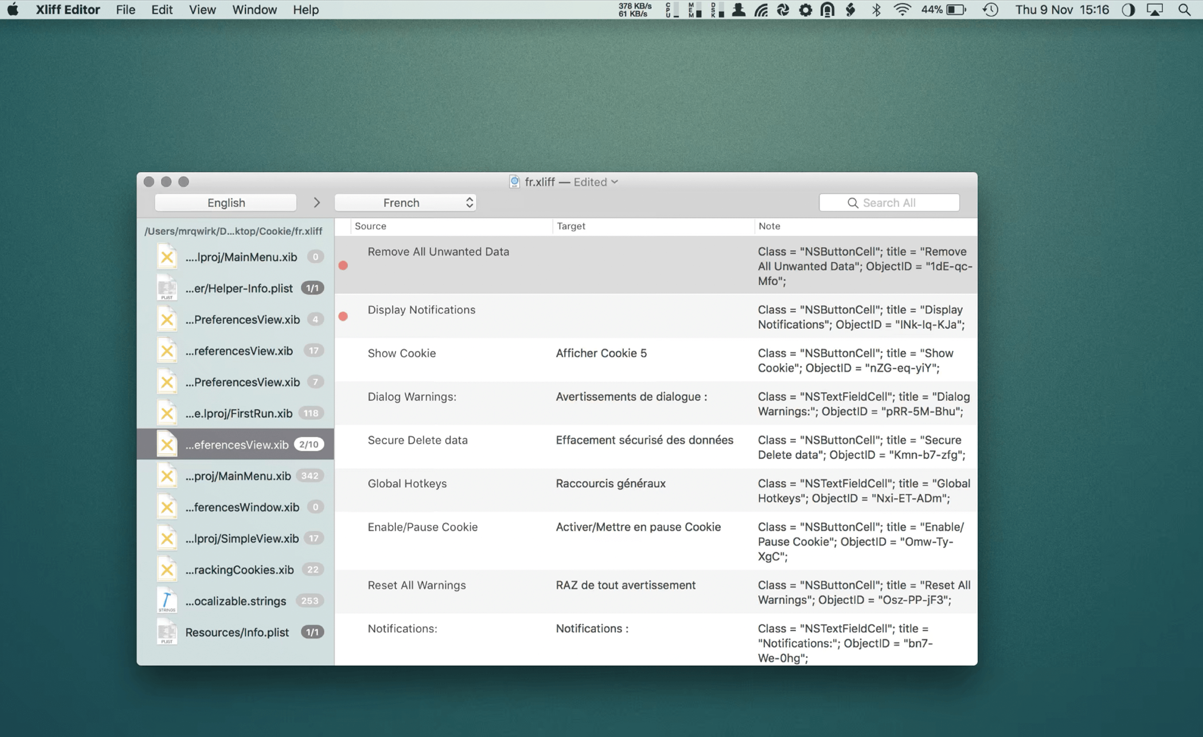The image size is (1203, 737).
Task: Click the English source language button
Action: (226, 202)
